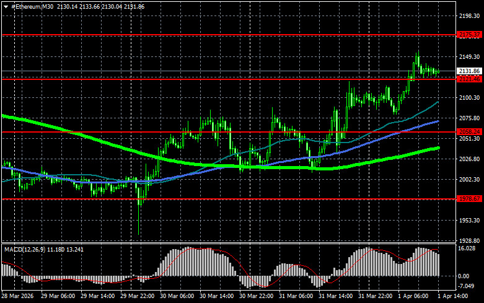This screenshot has width=484, height=303.
Task: Click the MACD(12,26,9) indicator label
Action: pos(24,249)
